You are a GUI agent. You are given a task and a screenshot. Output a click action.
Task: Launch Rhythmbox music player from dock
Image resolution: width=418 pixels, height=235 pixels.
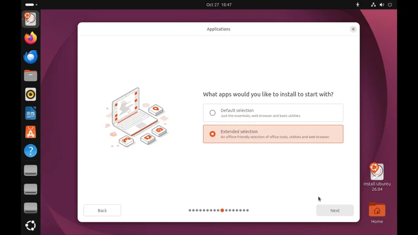coord(31,94)
